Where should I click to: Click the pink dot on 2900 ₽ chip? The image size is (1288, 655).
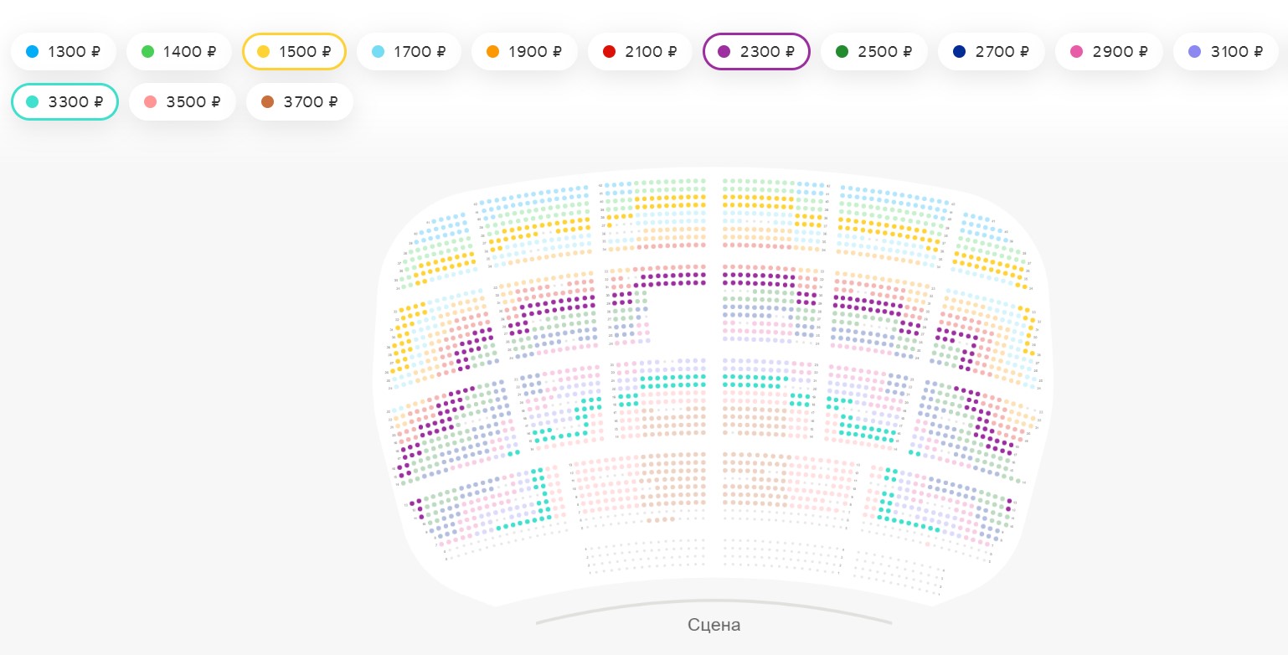click(1077, 52)
